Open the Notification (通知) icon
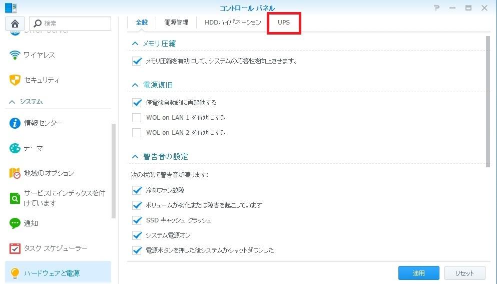This screenshot has height=284, width=497. pos(15,223)
